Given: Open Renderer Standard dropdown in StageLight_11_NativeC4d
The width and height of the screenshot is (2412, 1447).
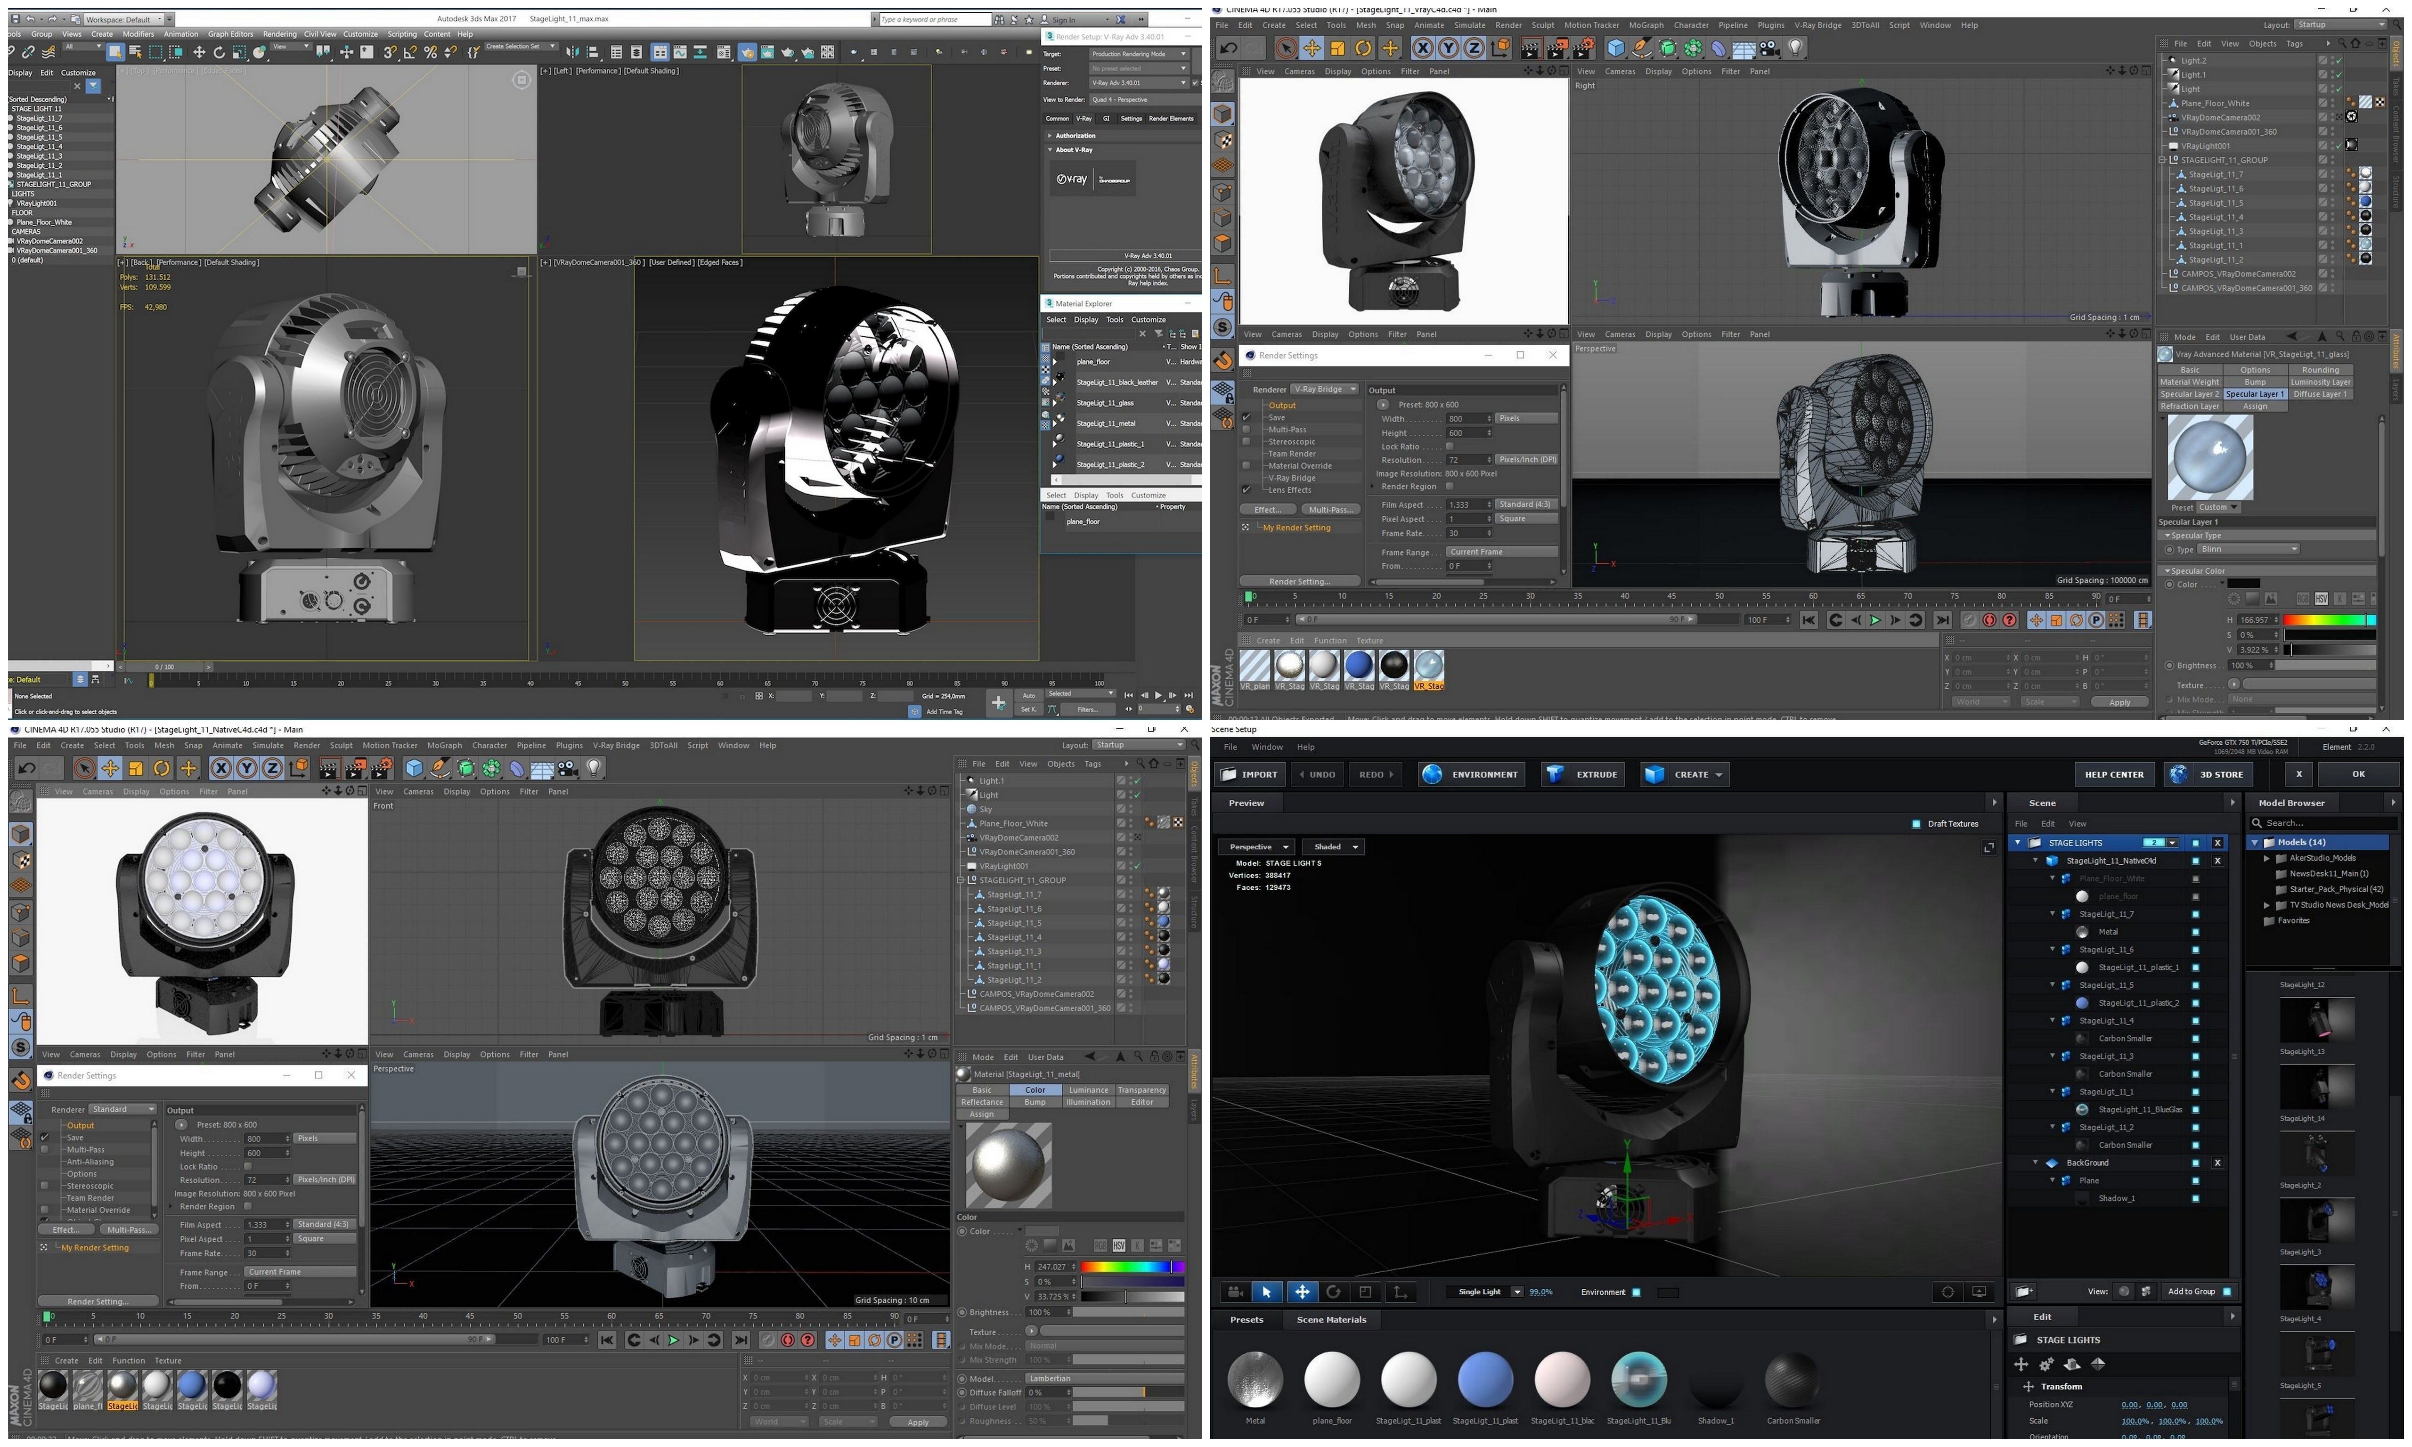Looking at the screenshot, I should (x=123, y=1110).
